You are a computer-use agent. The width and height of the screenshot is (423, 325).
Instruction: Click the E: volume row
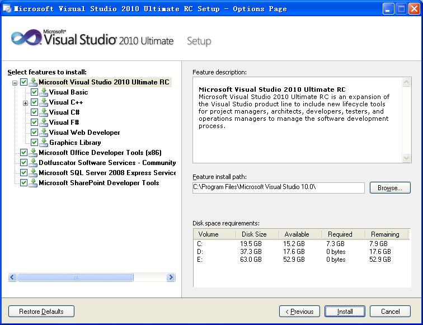(302, 260)
